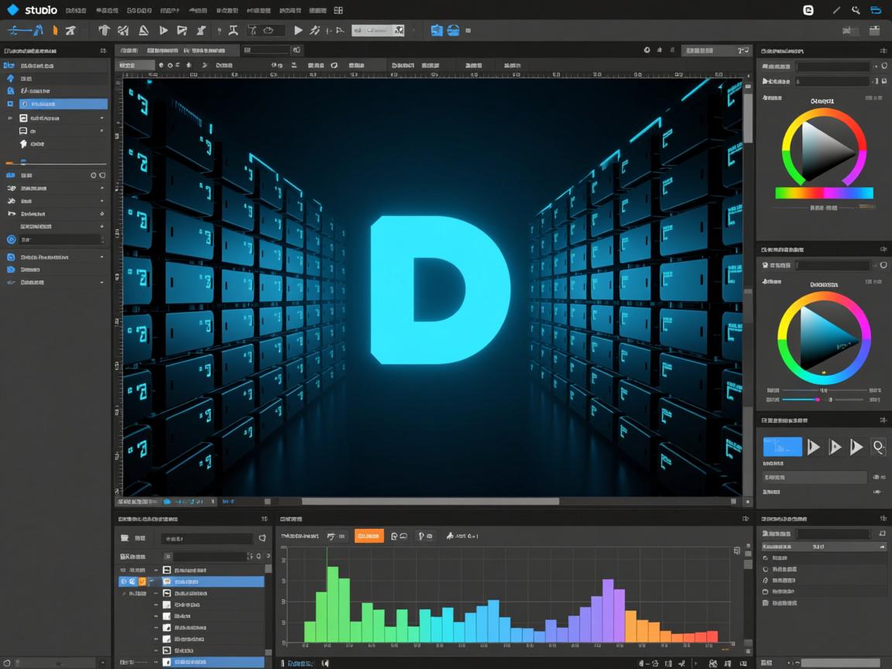Click the magnifier search icon at top right
The width and height of the screenshot is (892, 669).
point(856,10)
